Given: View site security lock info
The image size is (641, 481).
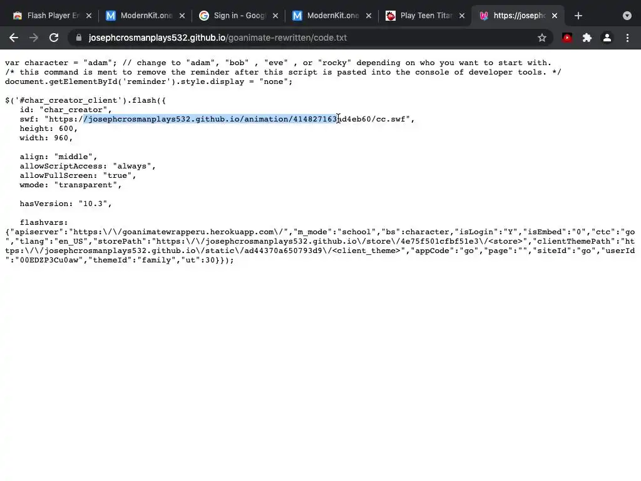Looking at the screenshot, I should click(79, 38).
